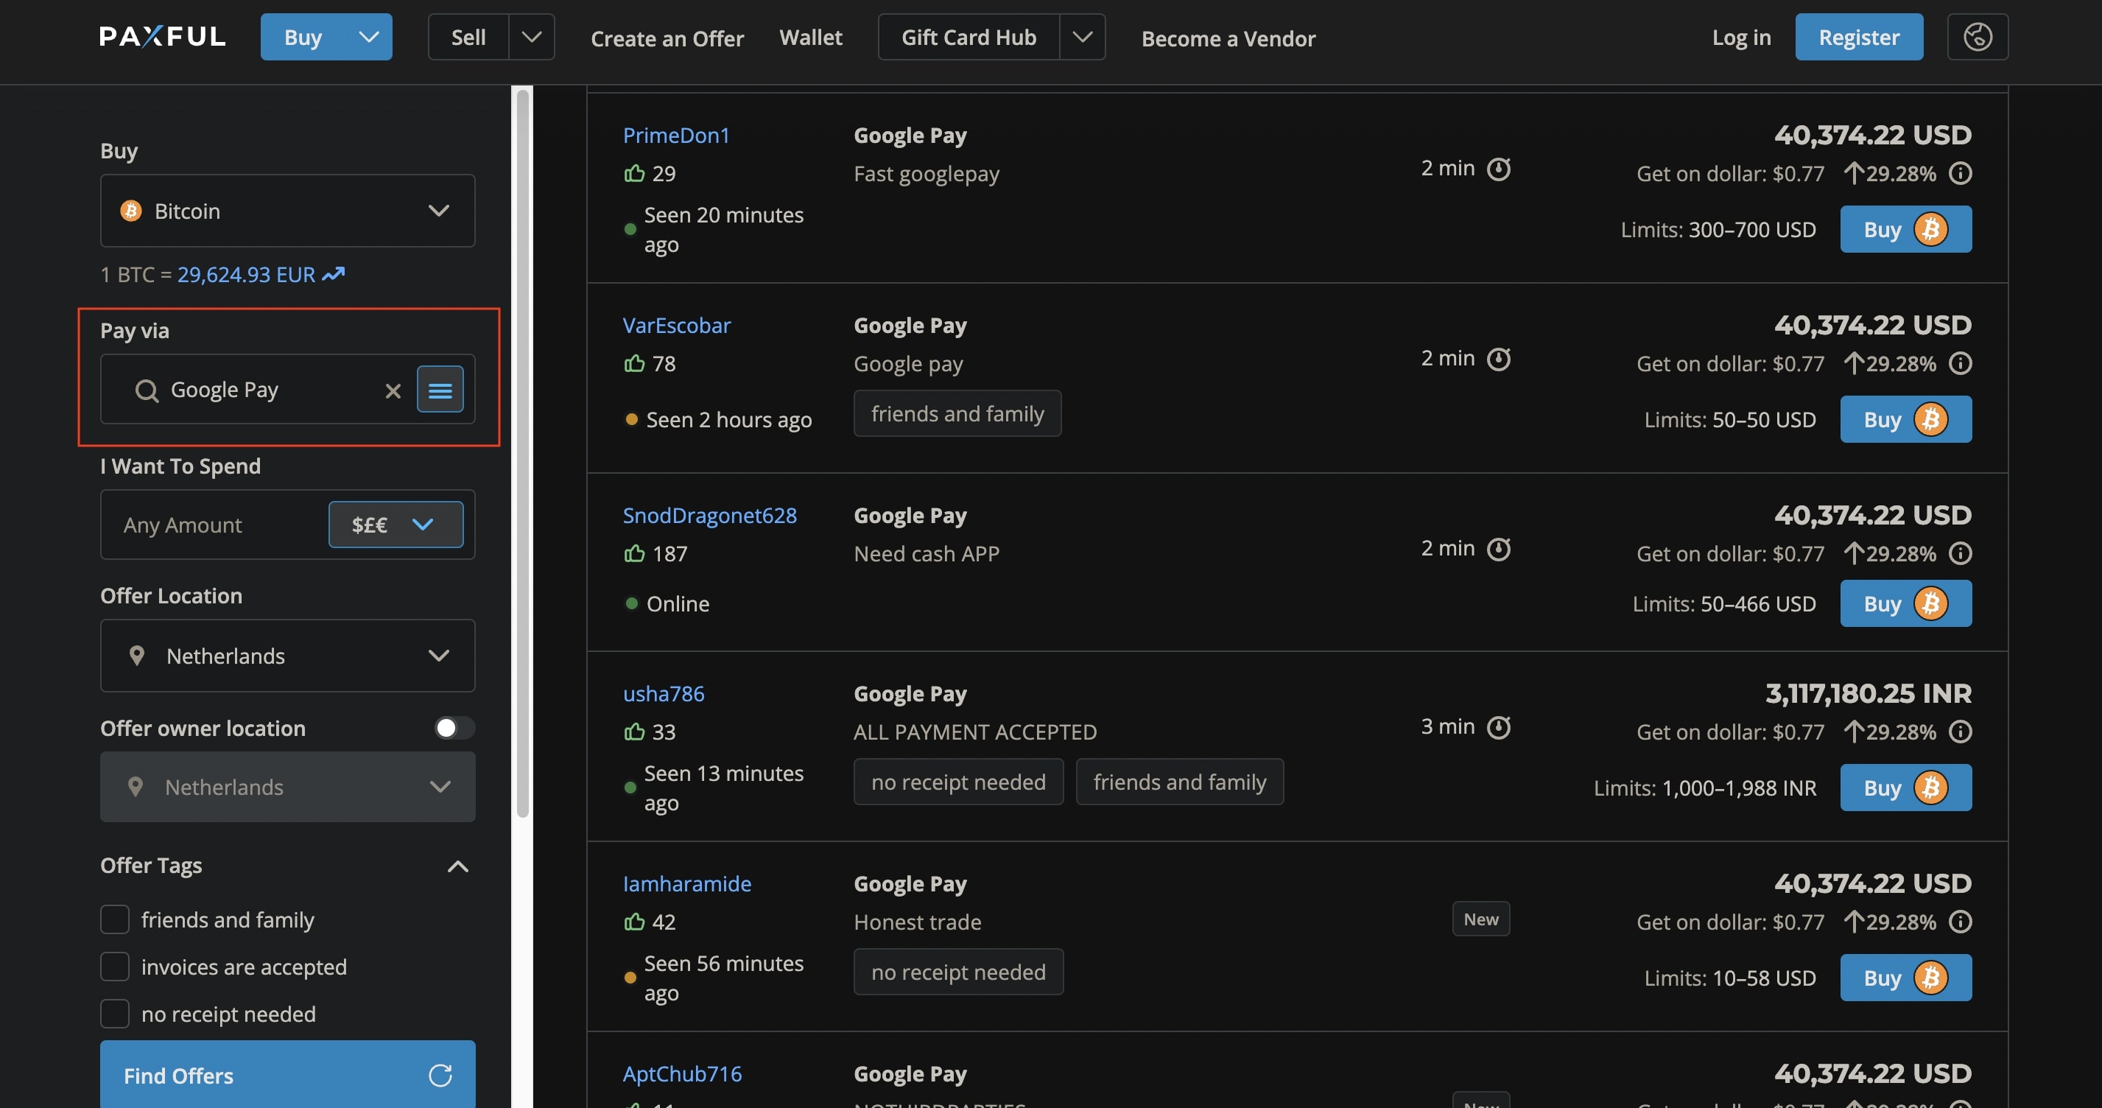The height and width of the screenshot is (1108, 2102).
Task: Click the Paxful logo
Action: tap(162, 37)
